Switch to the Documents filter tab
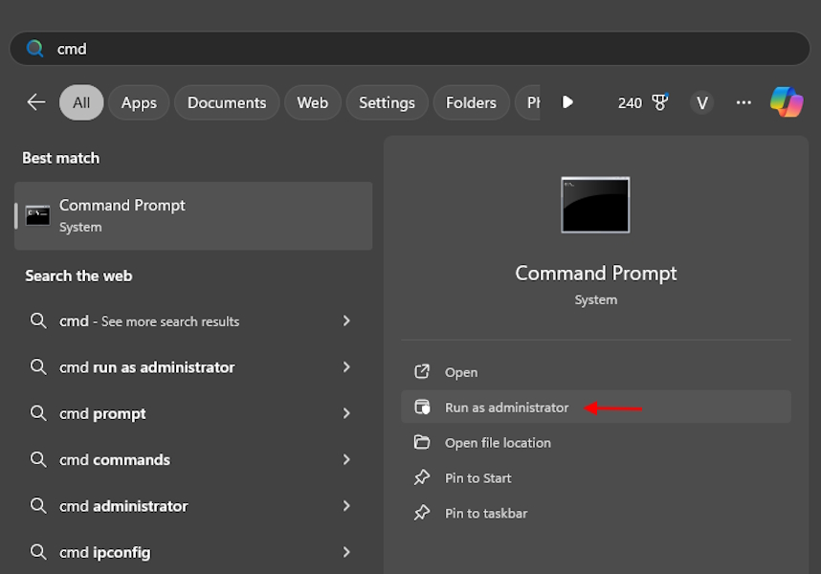This screenshot has height=574, width=821. coord(226,102)
